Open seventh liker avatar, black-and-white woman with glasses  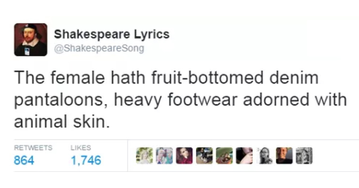click(x=265, y=155)
